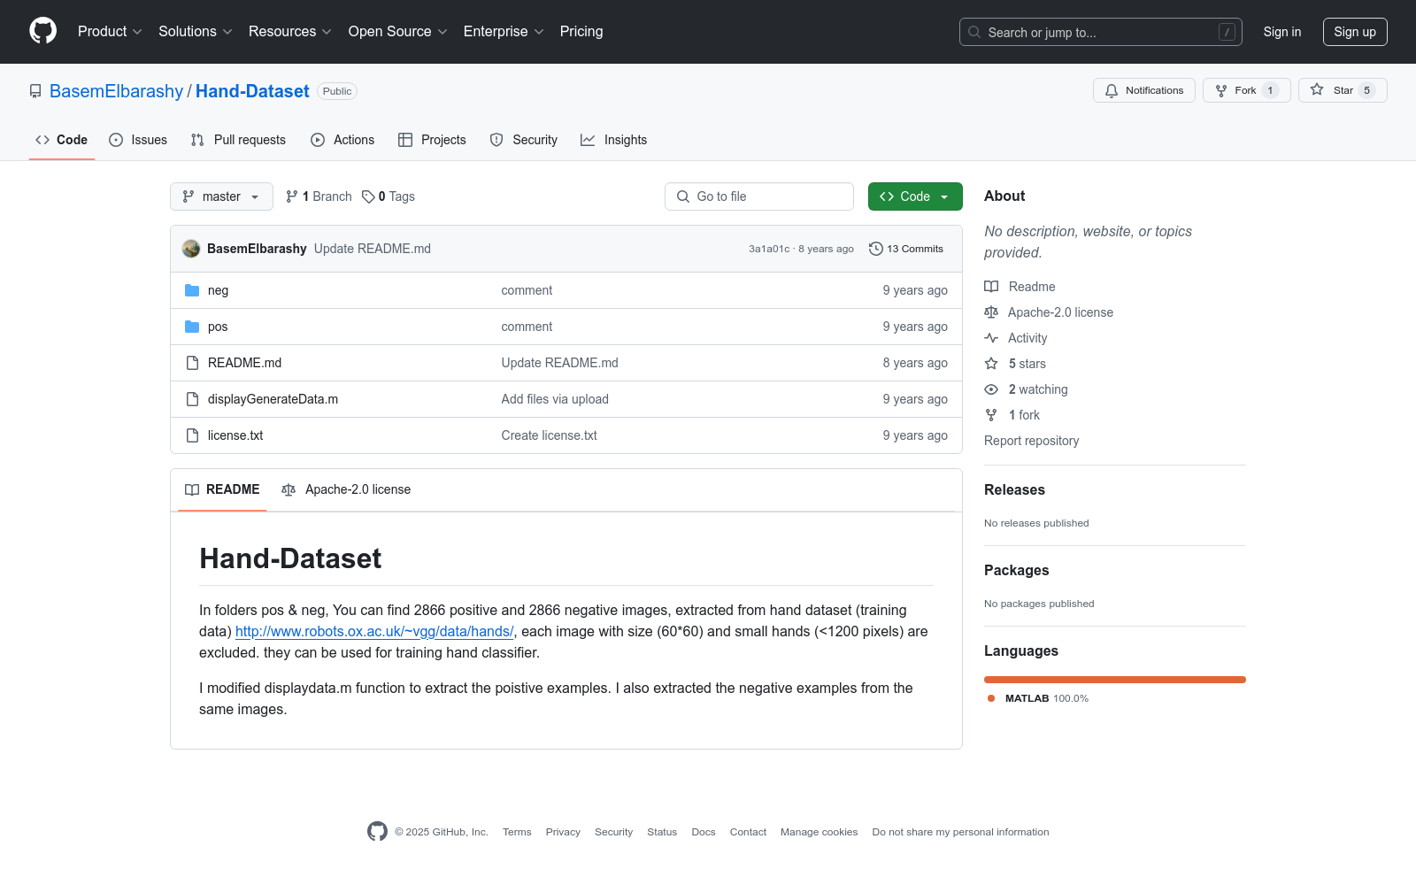Select the README tab in file viewer
Screen dimensions: 1416x885
click(x=222, y=489)
